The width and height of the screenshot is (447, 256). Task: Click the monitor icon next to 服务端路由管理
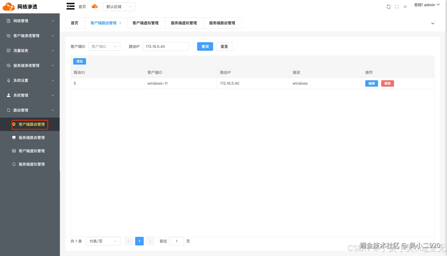(x=14, y=137)
